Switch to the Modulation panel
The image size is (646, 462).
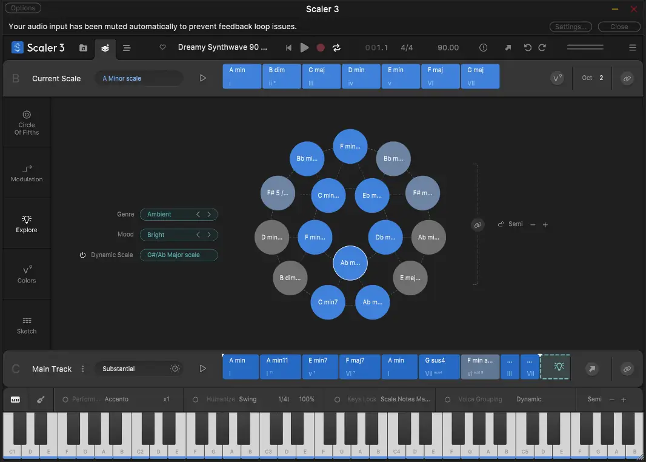(x=26, y=172)
